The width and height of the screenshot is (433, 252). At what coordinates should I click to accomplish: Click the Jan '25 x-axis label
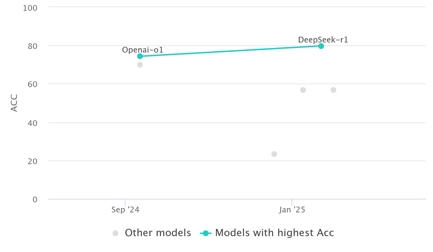(x=292, y=210)
